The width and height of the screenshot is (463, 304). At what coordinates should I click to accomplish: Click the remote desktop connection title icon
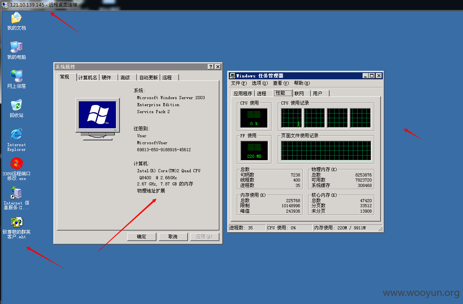pos(5,5)
